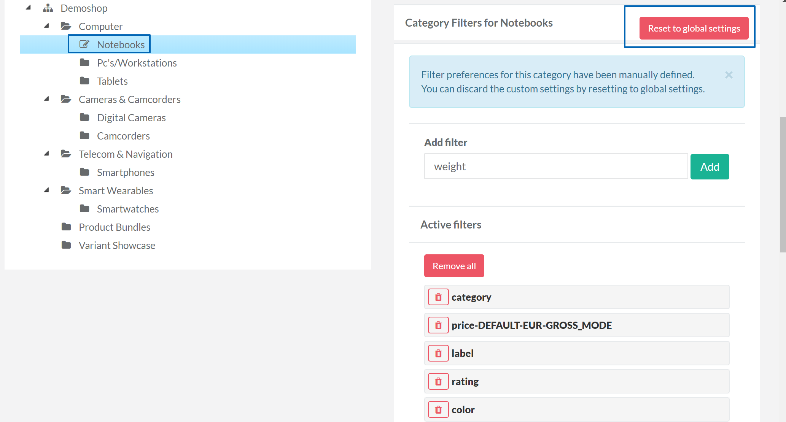Remove the color filter via trash icon
The width and height of the screenshot is (786, 422).
[x=438, y=409]
